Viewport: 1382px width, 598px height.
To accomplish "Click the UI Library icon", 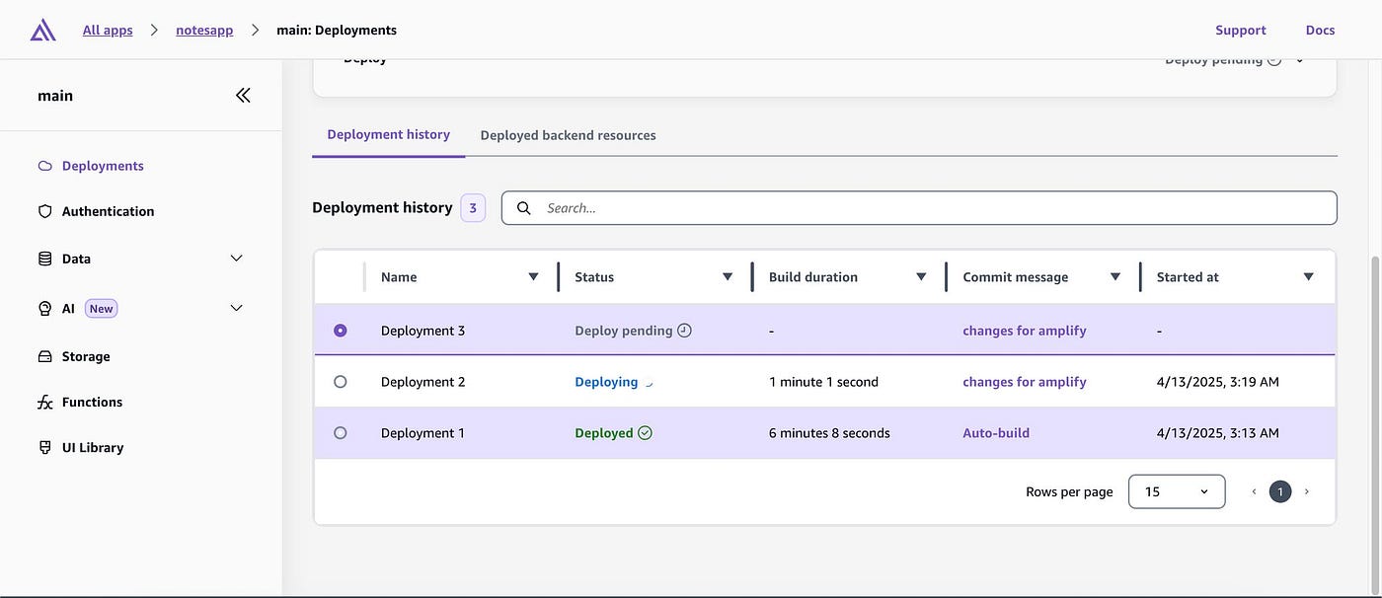I will [x=44, y=447].
